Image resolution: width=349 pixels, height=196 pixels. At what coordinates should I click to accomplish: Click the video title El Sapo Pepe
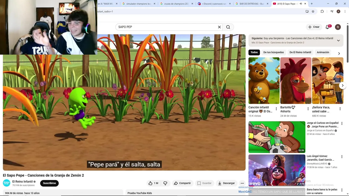43,176
